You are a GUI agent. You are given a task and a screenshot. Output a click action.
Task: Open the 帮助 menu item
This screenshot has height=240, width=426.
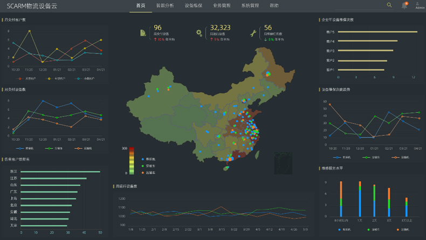(x=274, y=5)
